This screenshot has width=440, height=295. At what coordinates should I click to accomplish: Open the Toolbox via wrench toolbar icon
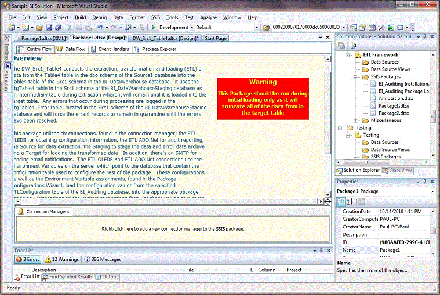tap(381, 27)
